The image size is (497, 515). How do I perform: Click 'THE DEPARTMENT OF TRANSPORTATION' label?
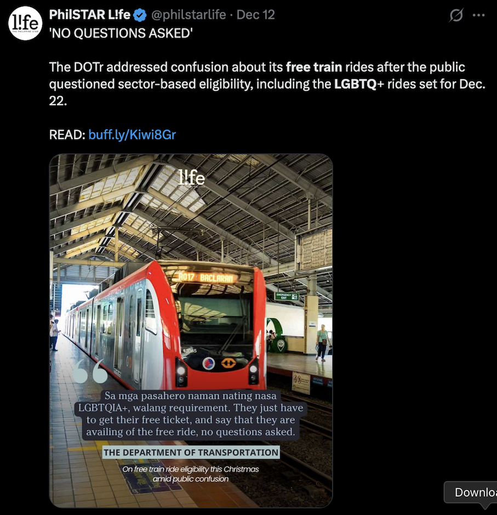(191, 452)
